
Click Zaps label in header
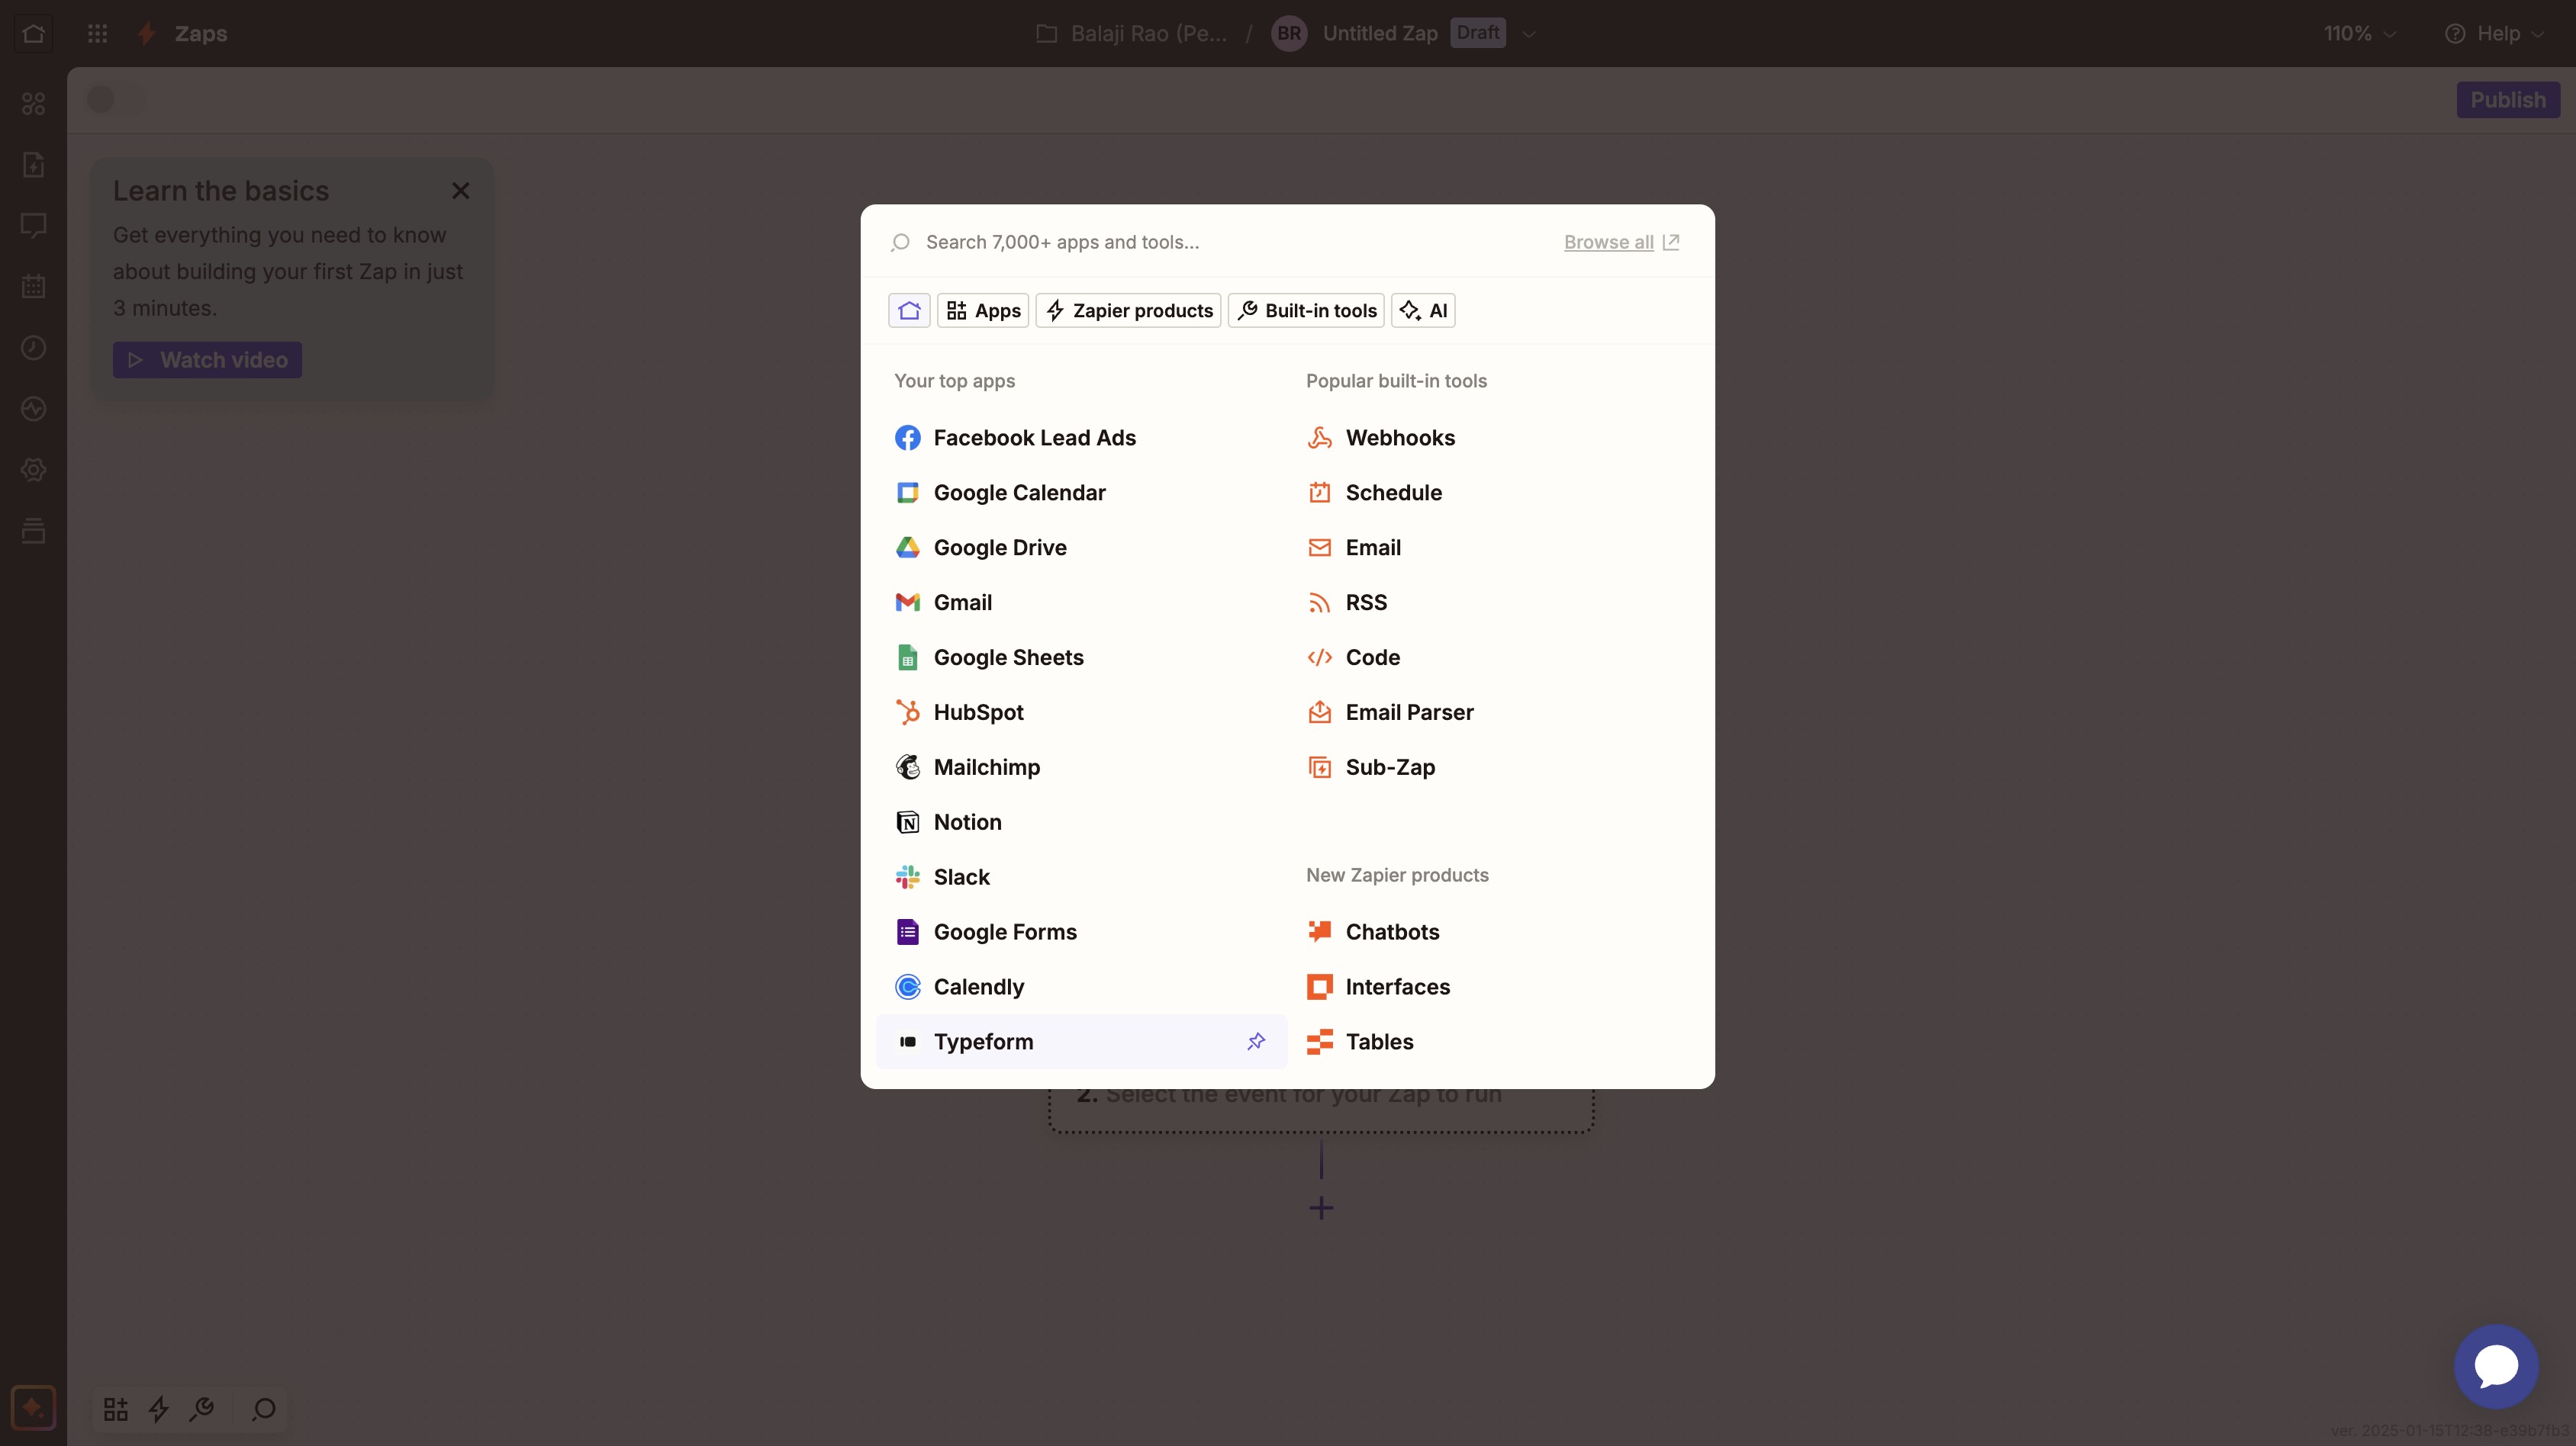tap(201, 33)
